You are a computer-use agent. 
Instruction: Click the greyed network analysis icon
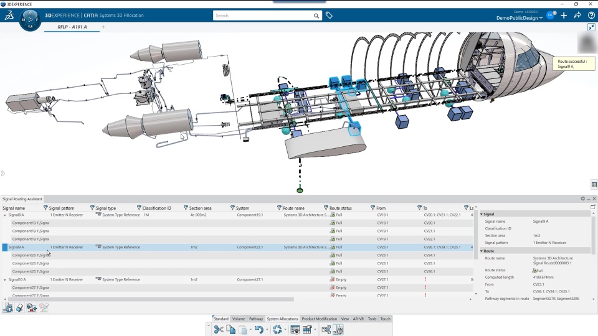pyautogui.click(x=44, y=308)
